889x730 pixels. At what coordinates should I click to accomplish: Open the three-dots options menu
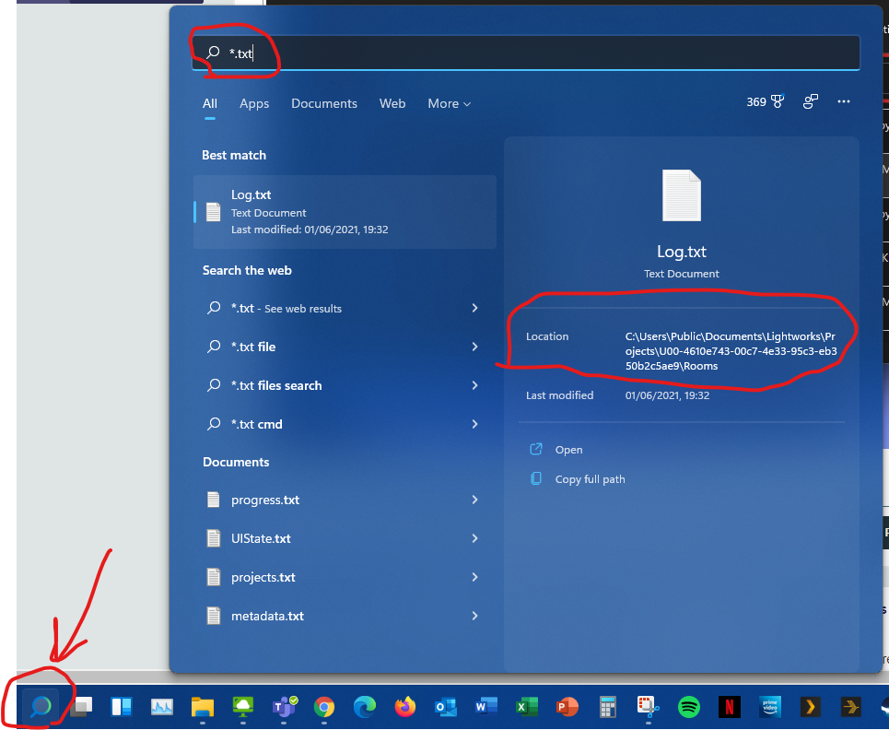[x=843, y=102]
